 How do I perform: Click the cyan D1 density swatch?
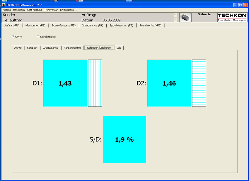(x=65, y=83)
